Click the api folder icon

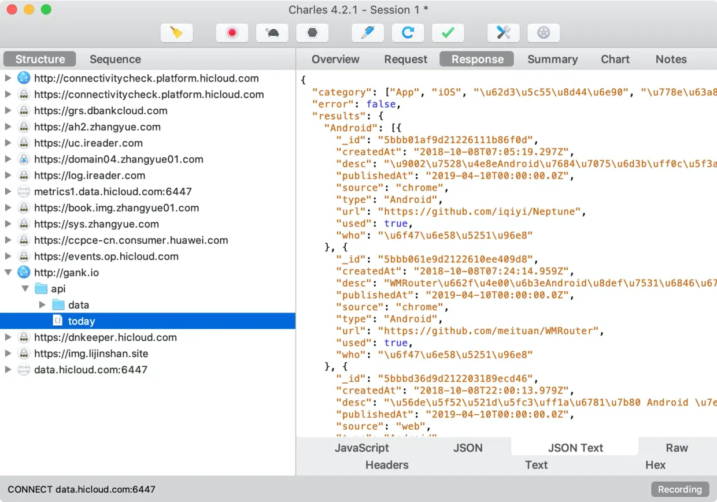(41, 288)
